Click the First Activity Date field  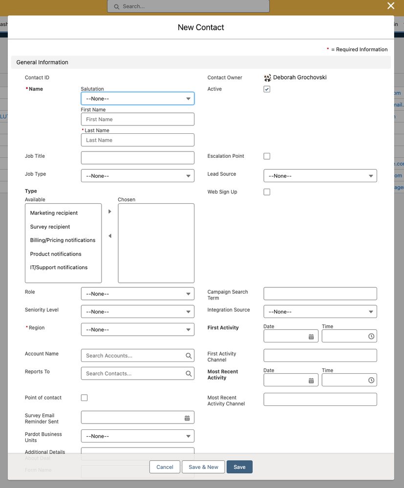point(291,336)
